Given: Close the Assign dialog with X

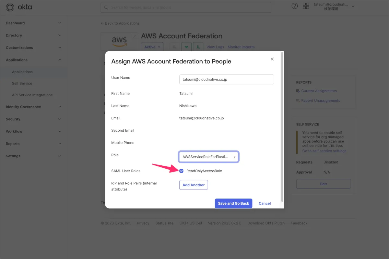Looking at the screenshot, I should pyautogui.click(x=272, y=59).
